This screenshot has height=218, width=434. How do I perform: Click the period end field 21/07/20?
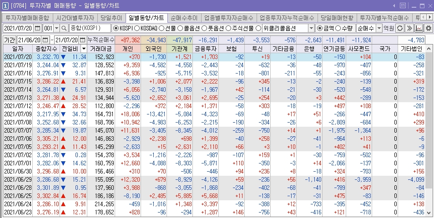[x=67, y=40]
